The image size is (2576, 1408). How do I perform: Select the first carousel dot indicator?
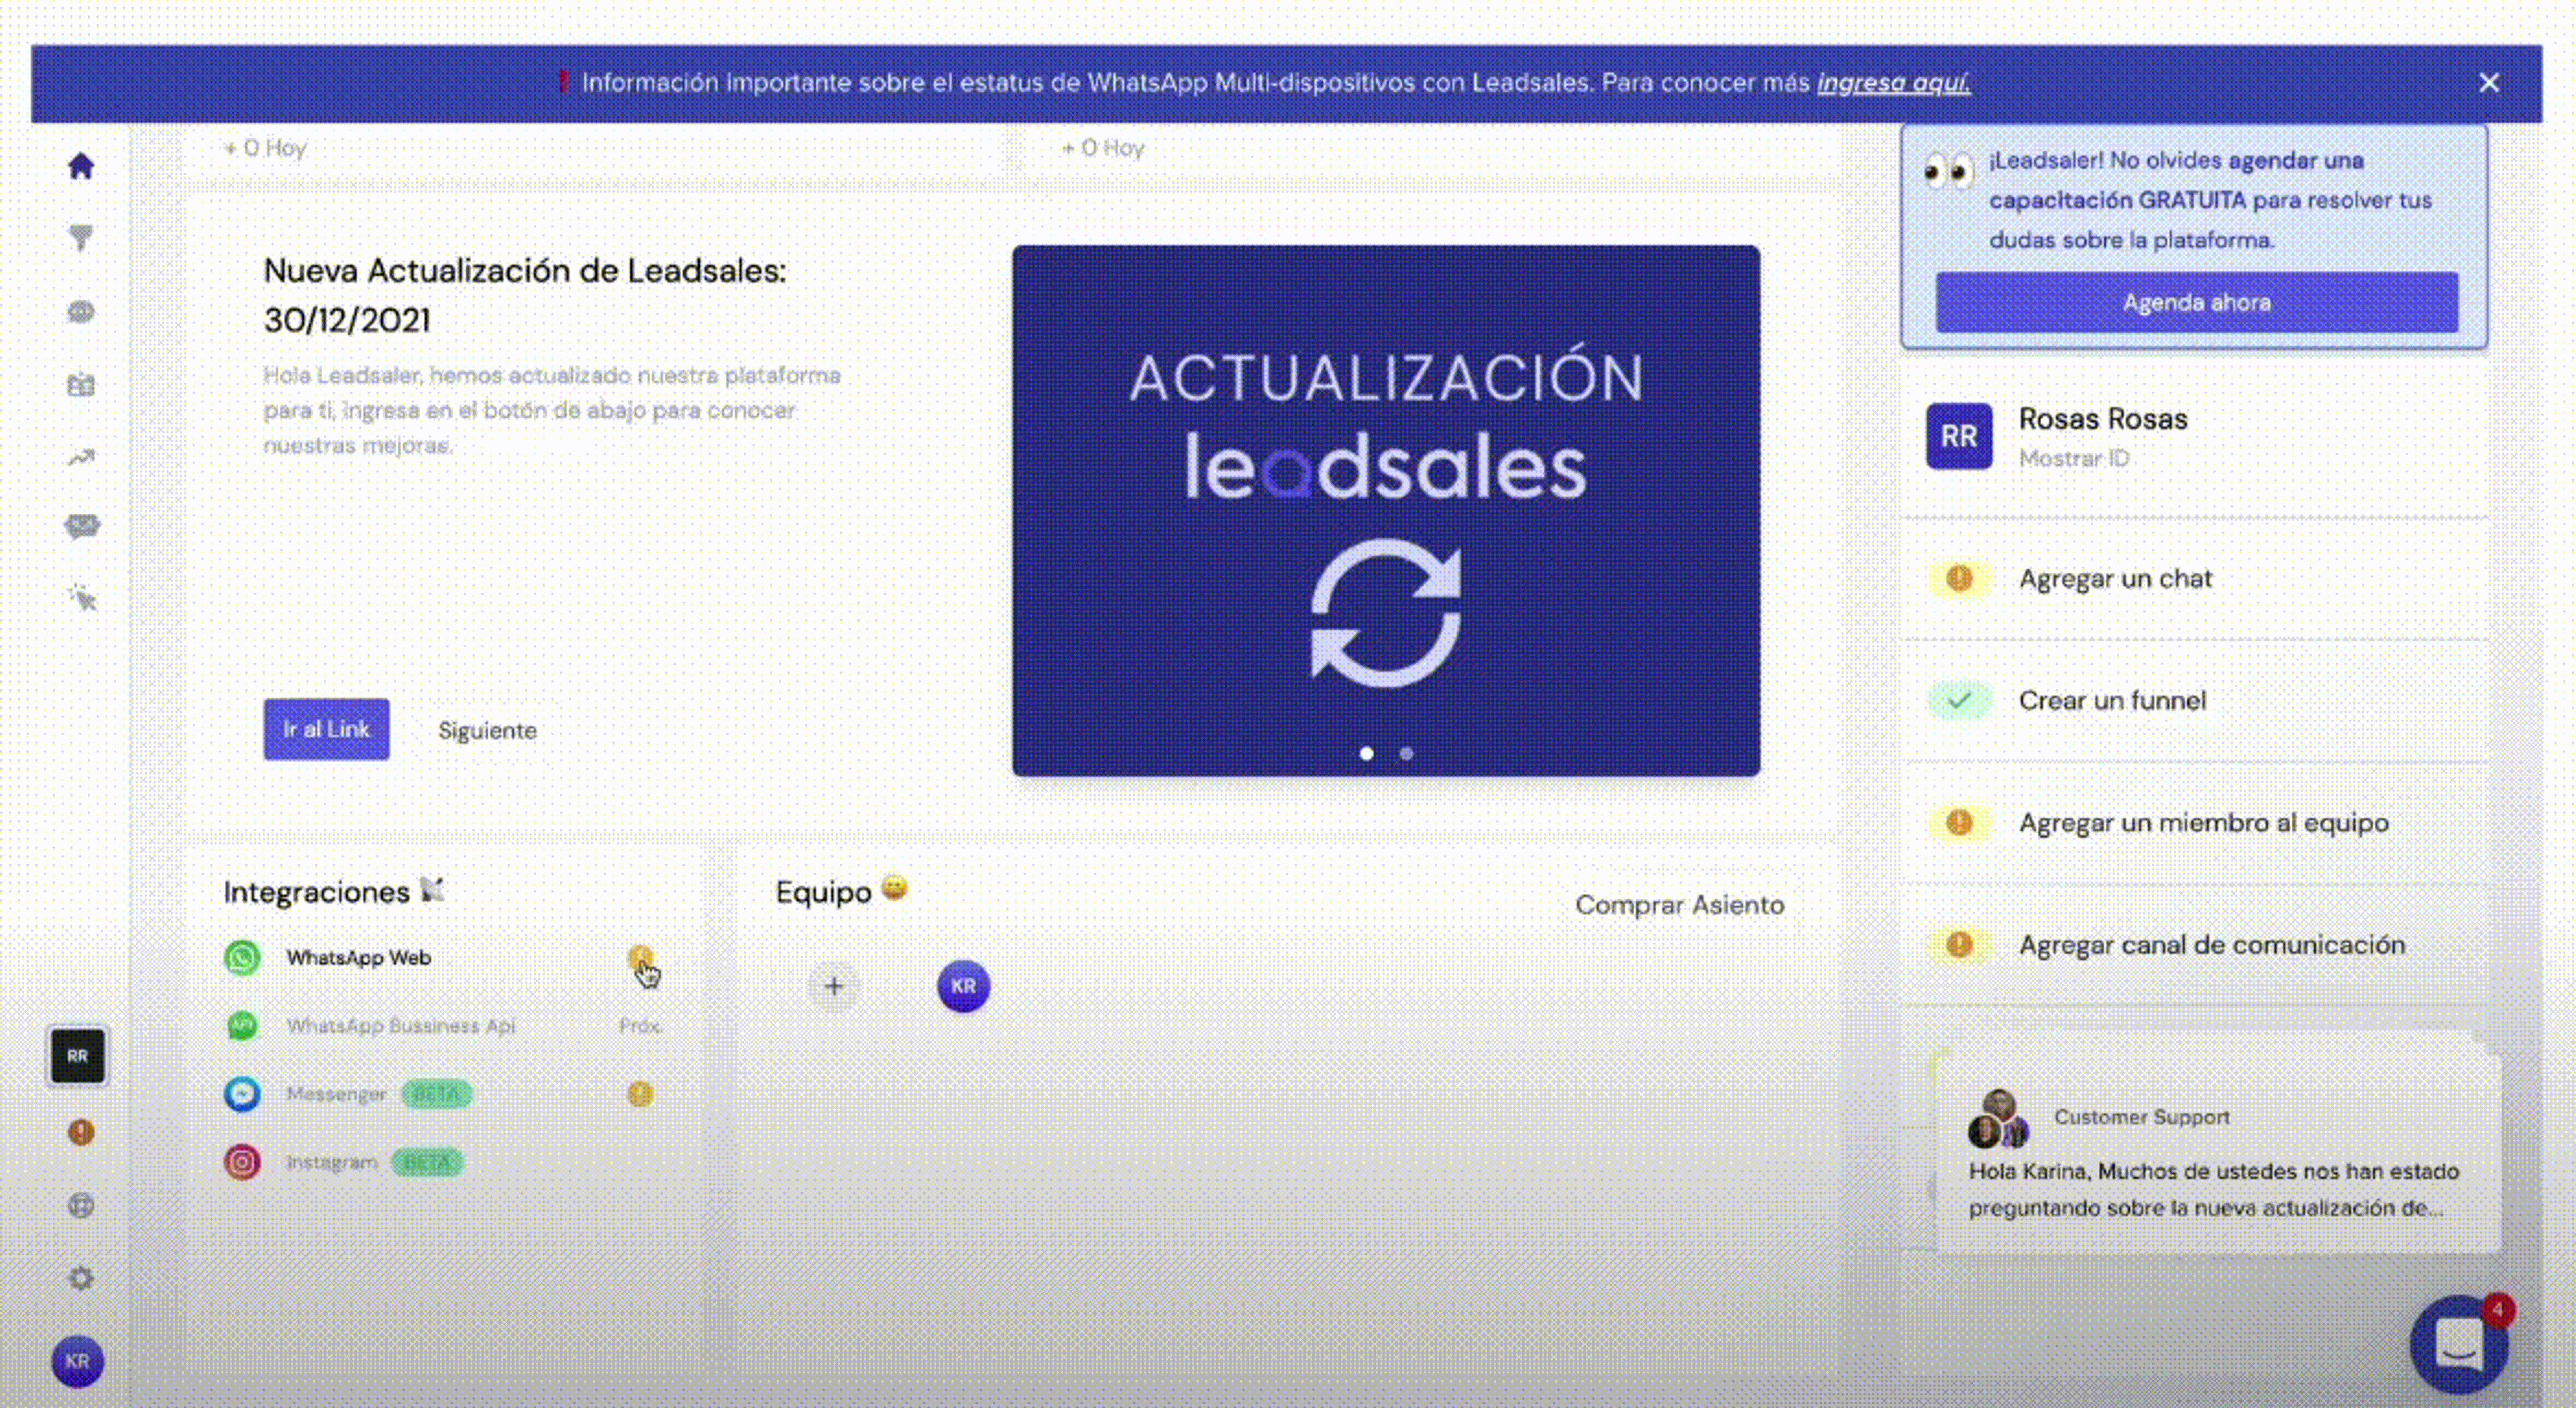pos(1366,753)
